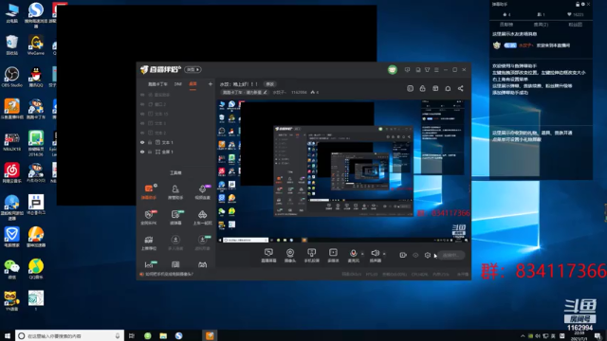Click the Windows Start button
The height and width of the screenshot is (341, 607).
(x=7, y=335)
